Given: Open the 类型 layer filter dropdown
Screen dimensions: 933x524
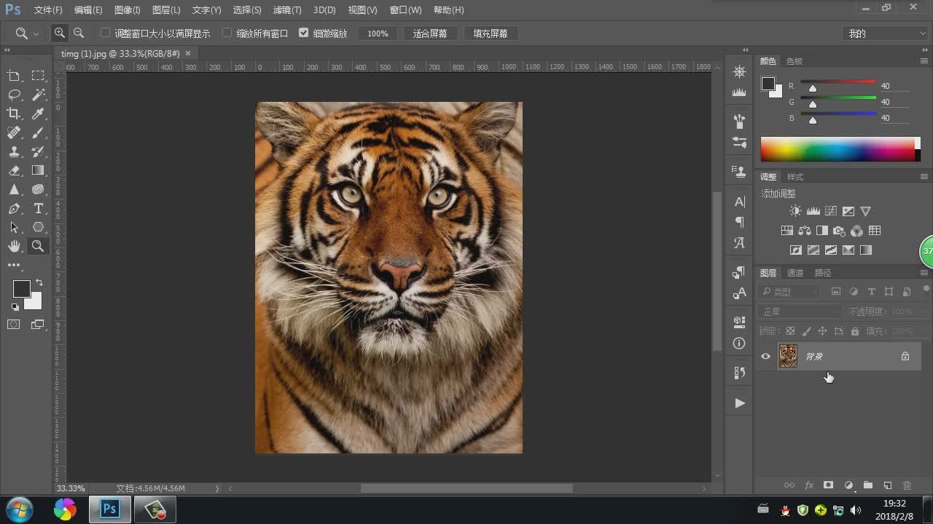Looking at the screenshot, I should (x=790, y=292).
